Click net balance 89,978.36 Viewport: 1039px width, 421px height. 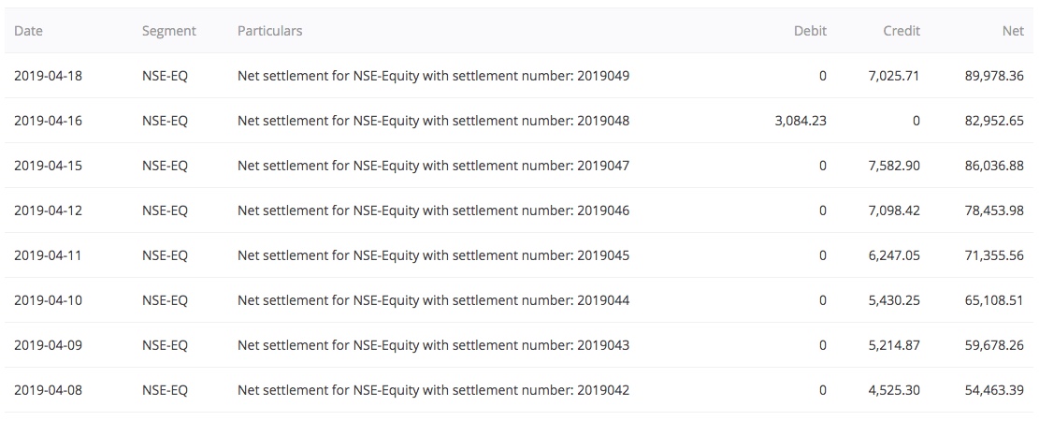click(995, 76)
